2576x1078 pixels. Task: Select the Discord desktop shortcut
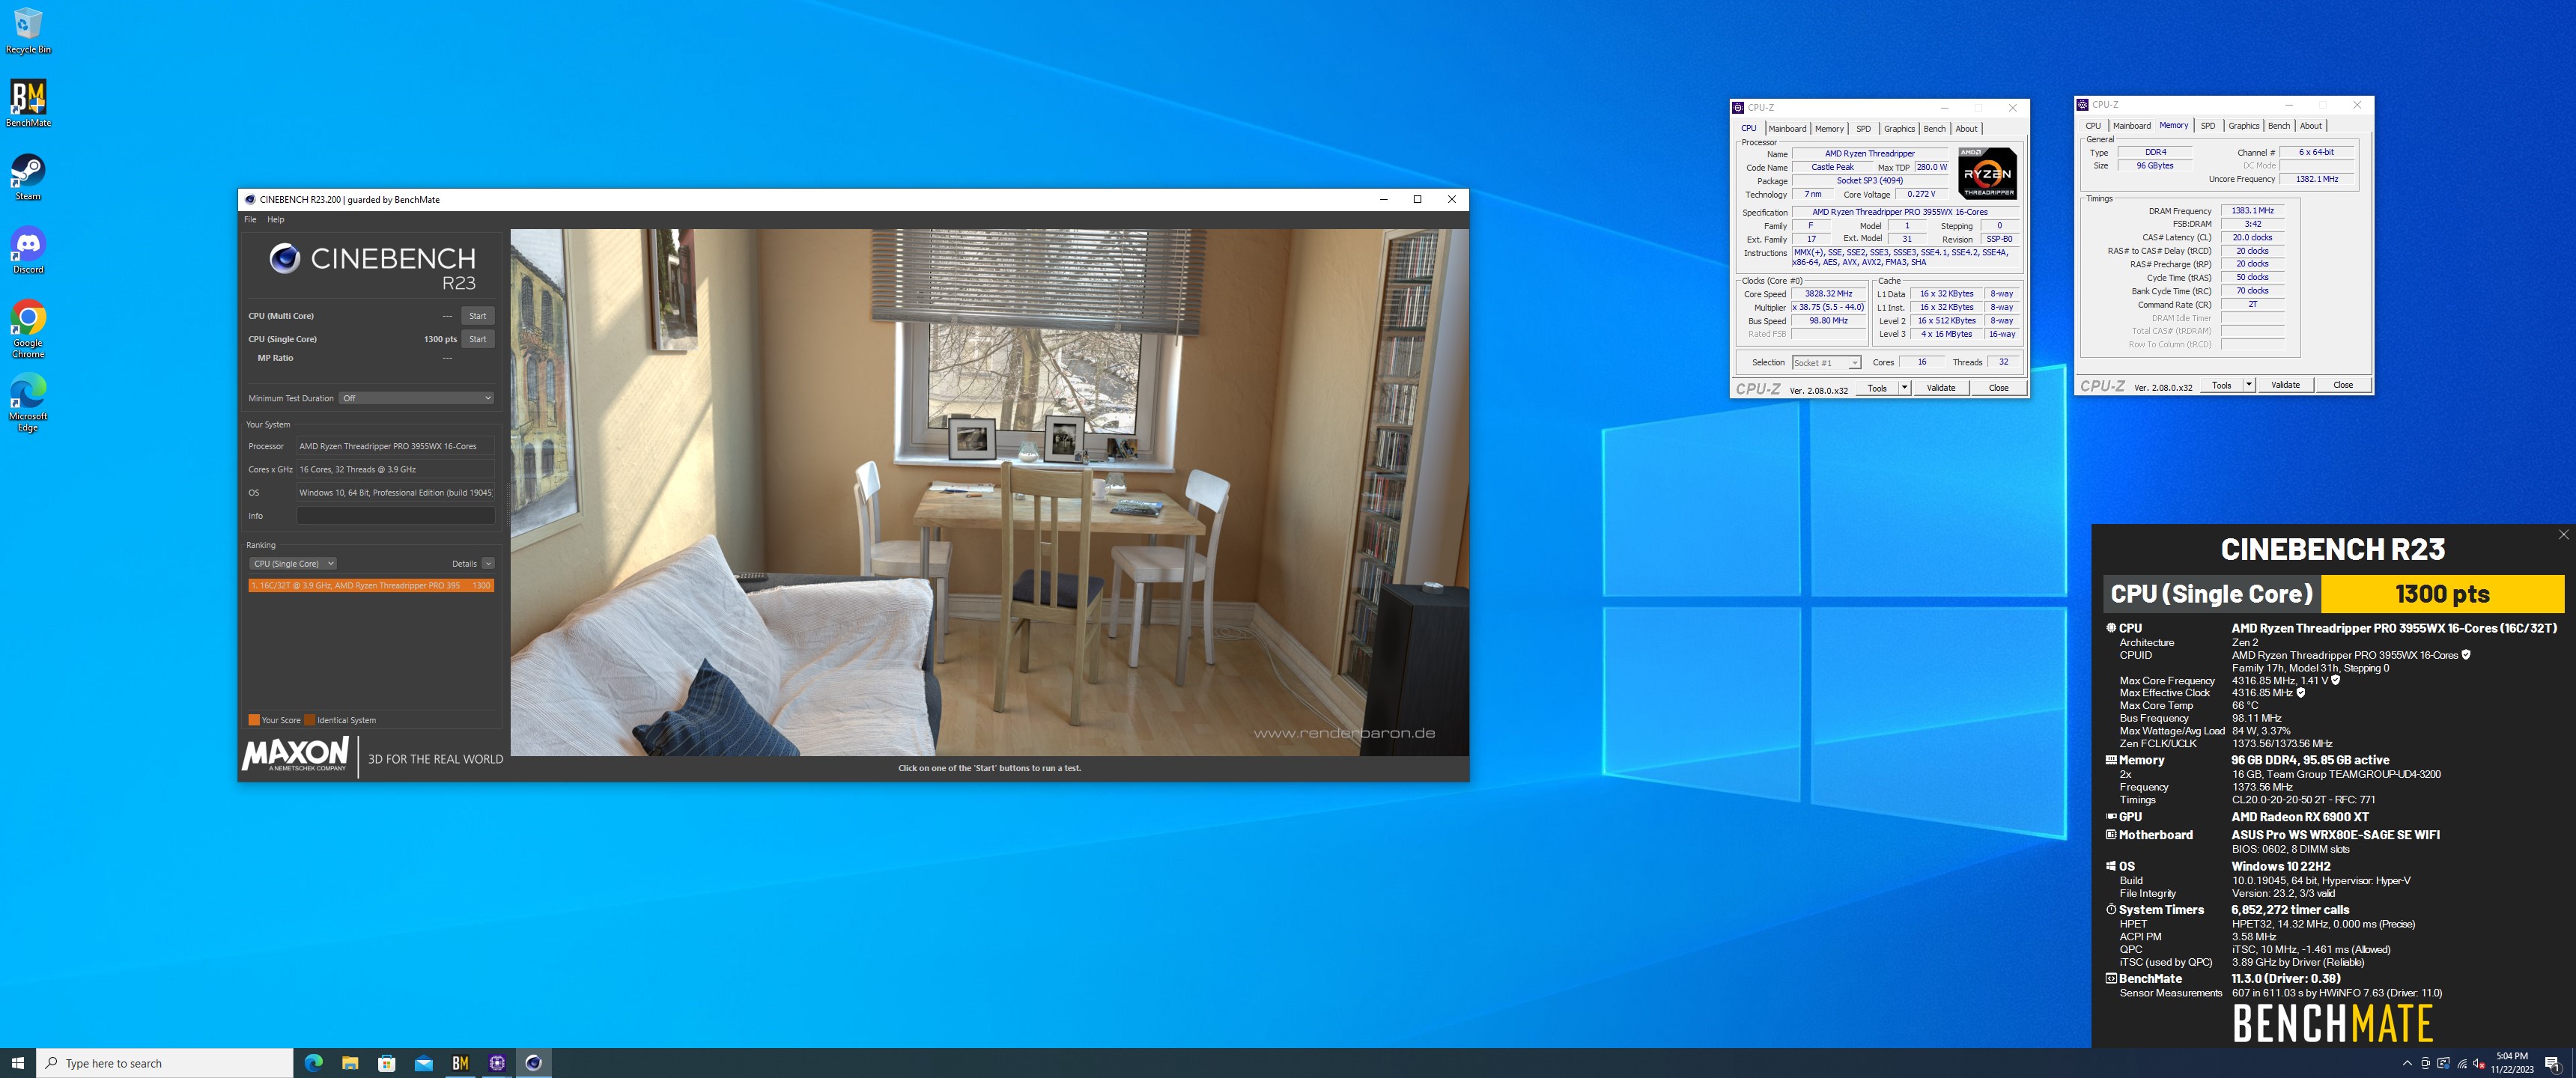[x=28, y=250]
